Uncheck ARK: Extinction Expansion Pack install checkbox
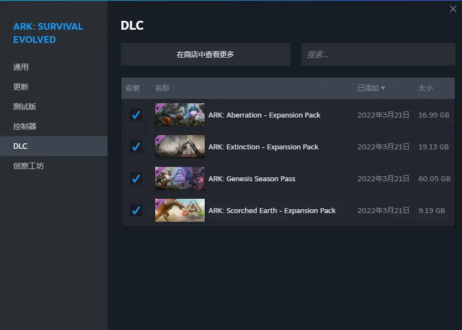 (136, 147)
